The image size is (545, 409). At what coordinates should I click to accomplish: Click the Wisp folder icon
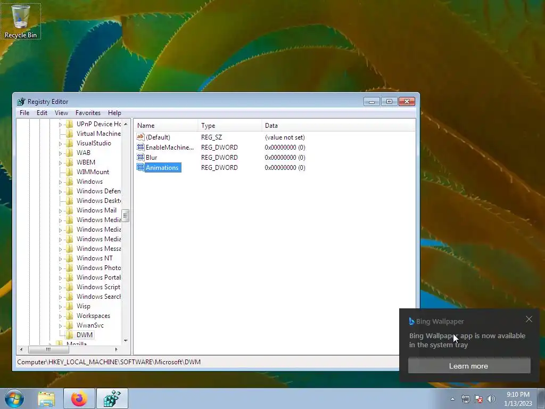70,306
